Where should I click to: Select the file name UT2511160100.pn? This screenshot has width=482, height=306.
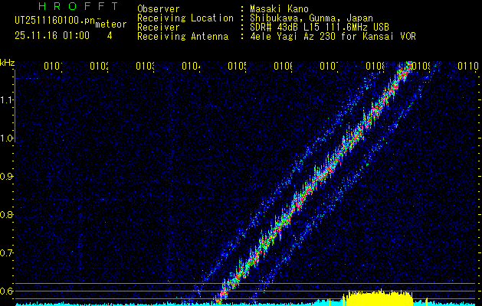pyautogui.click(x=54, y=21)
